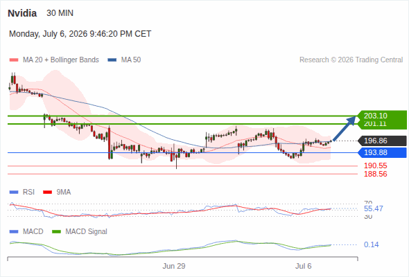Click the Research Trading Central copyright text
The image size is (409, 277).
tap(351, 60)
